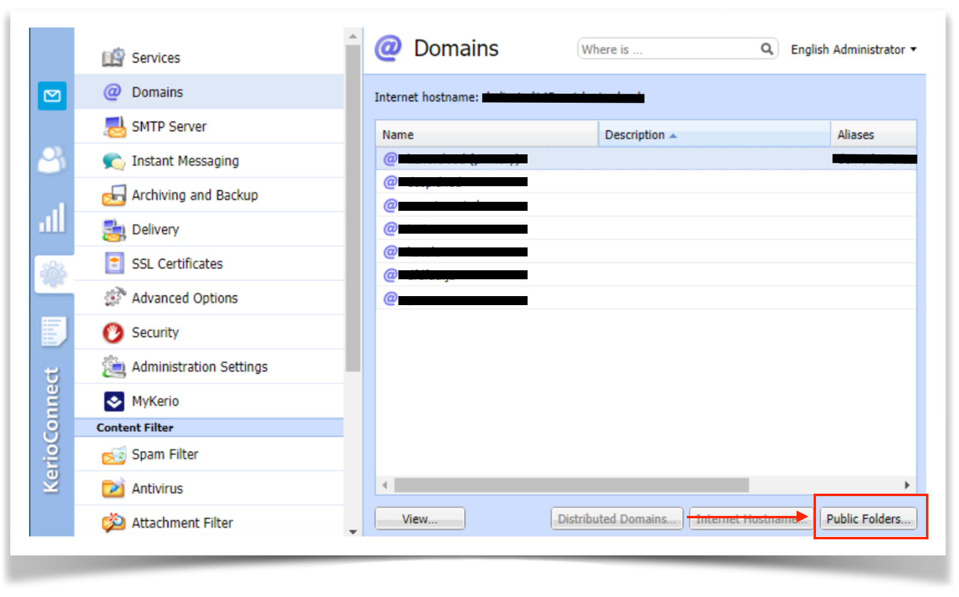
Task: Click the Delivery icon
Action: coord(114,229)
